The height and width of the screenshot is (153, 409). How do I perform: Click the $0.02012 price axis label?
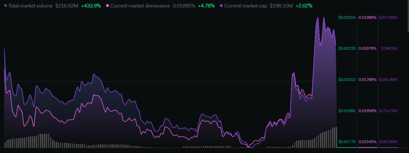point(347,80)
